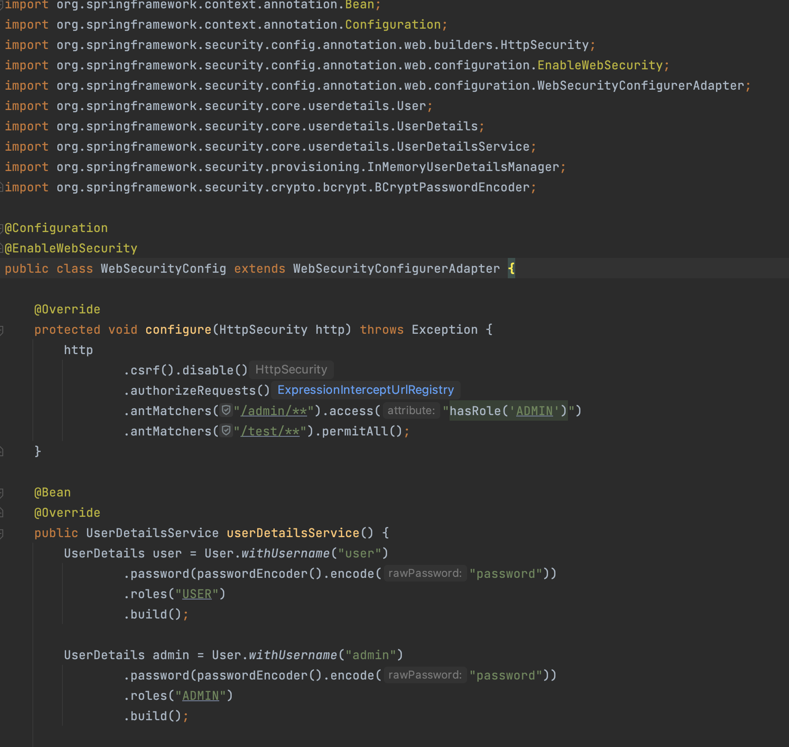Click the shield icon before "/admin/**"
The image size is (789, 747).
pyautogui.click(x=226, y=410)
